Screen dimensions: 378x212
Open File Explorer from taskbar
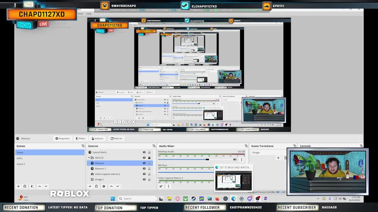click(x=169, y=199)
